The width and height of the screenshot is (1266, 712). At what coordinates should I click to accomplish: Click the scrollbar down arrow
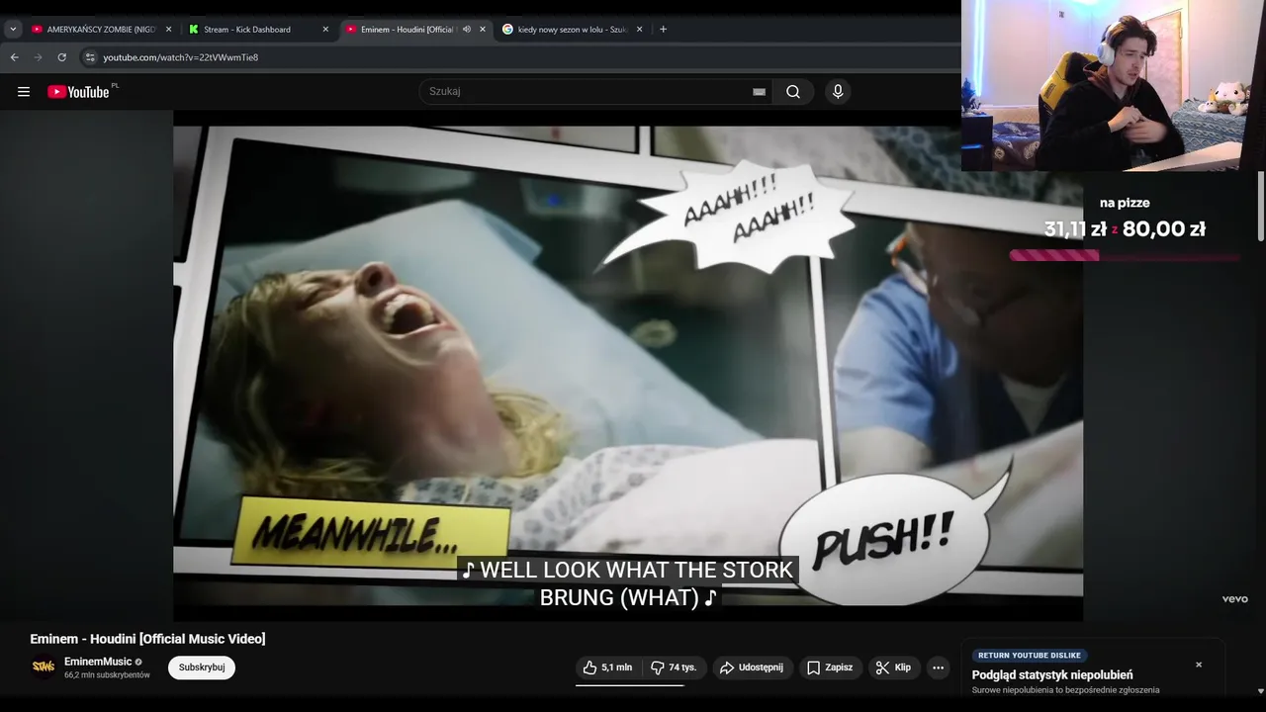click(x=1261, y=691)
